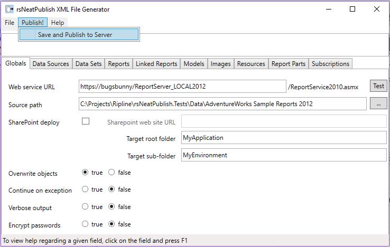Maximize the rsNeatPublish window

[352, 9]
